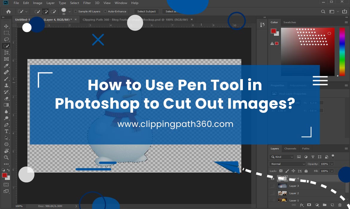Open the brush size 30 picker dropdown

tap(69, 12)
